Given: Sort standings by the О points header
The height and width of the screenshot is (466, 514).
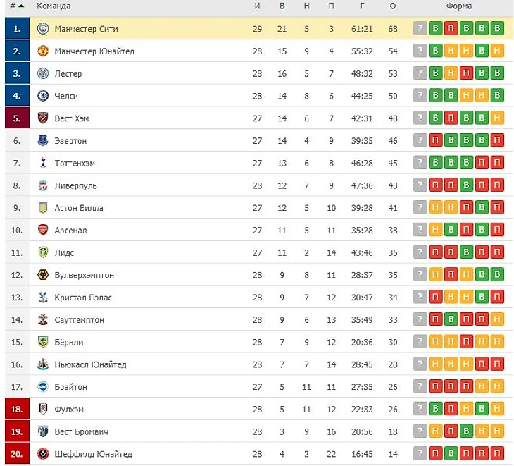Looking at the screenshot, I should 392,6.
